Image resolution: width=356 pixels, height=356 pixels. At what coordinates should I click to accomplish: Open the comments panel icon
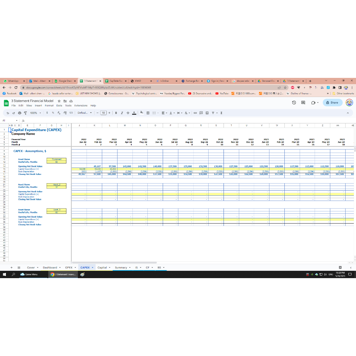pos(303,103)
